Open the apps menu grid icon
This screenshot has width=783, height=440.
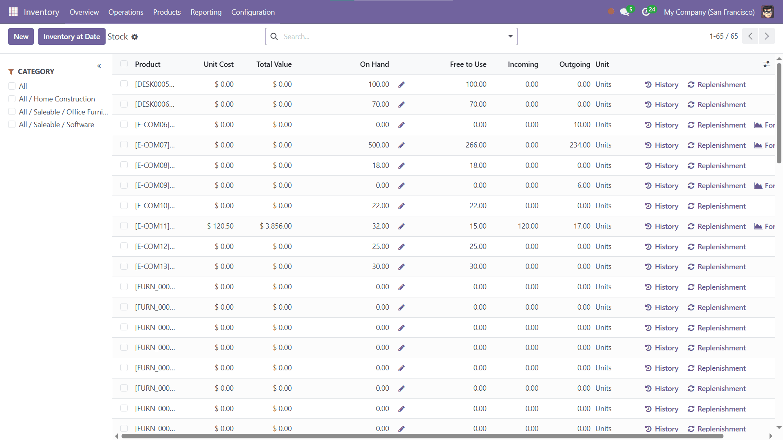[x=13, y=12]
